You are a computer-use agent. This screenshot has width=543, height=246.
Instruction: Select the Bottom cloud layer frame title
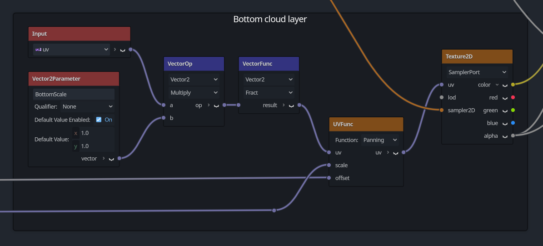pyautogui.click(x=270, y=19)
